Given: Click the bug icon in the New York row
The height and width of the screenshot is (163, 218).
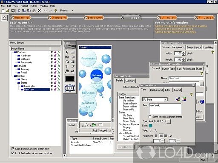Looking at the screenshot, I should click(52, 90).
